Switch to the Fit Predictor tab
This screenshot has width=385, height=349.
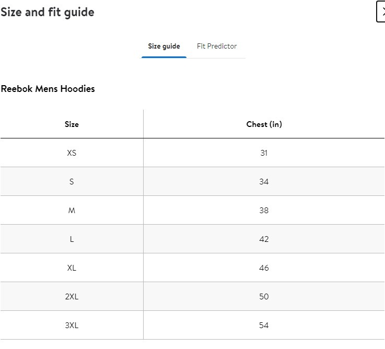pos(217,46)
